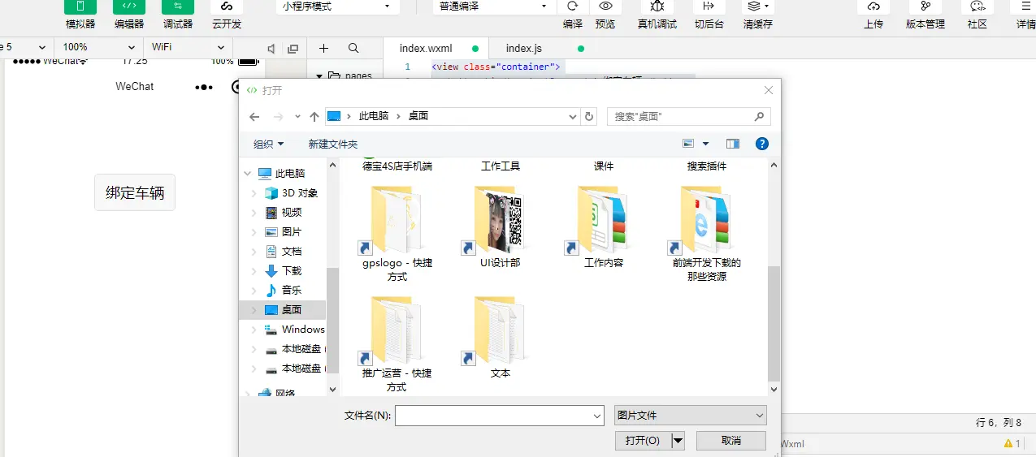Open the 组织 menu
1036x457 pixels.
[269, 144]
